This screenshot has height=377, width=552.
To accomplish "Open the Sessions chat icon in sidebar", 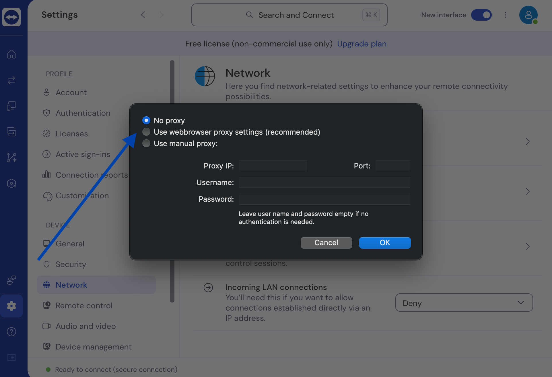I will pyautogui.click(x=11, y=132).
